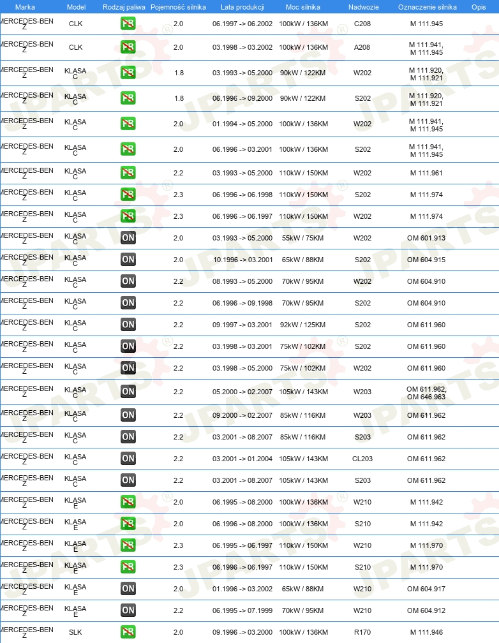This screenshot has width=499, height=643.
Task: Select the 92kW / 125KM power cell
Action: coord(303,325)
